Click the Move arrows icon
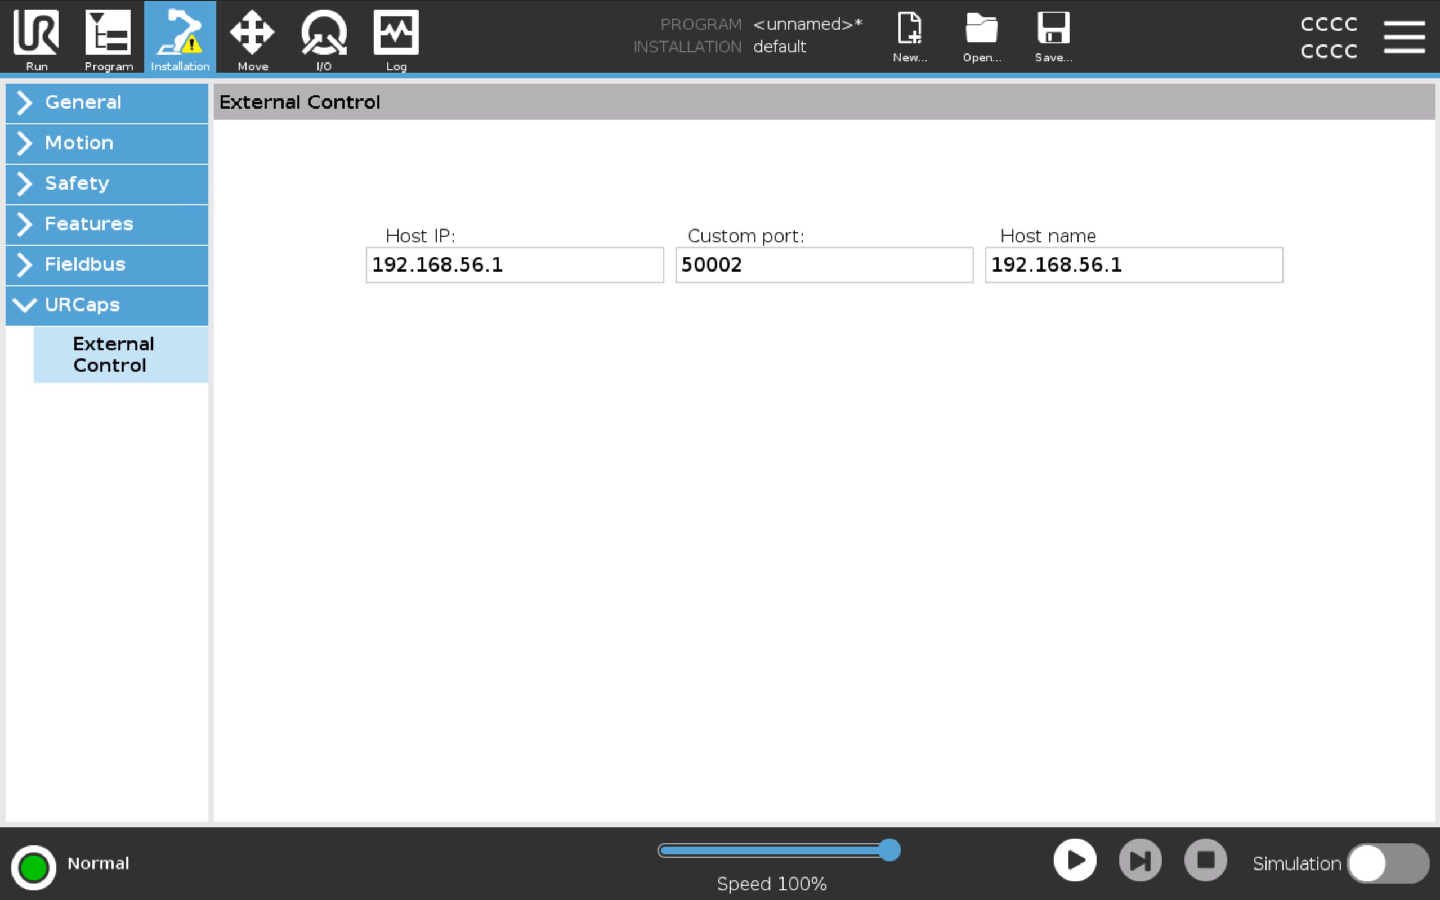Image resolution: width=1440 pixels, height=900 pixels. click(252, 33)
